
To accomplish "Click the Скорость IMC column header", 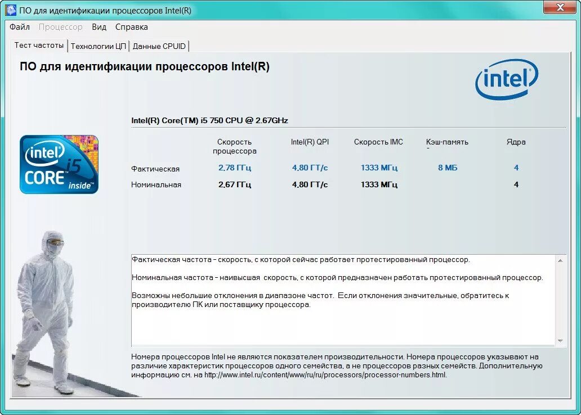I will (378, 142).
